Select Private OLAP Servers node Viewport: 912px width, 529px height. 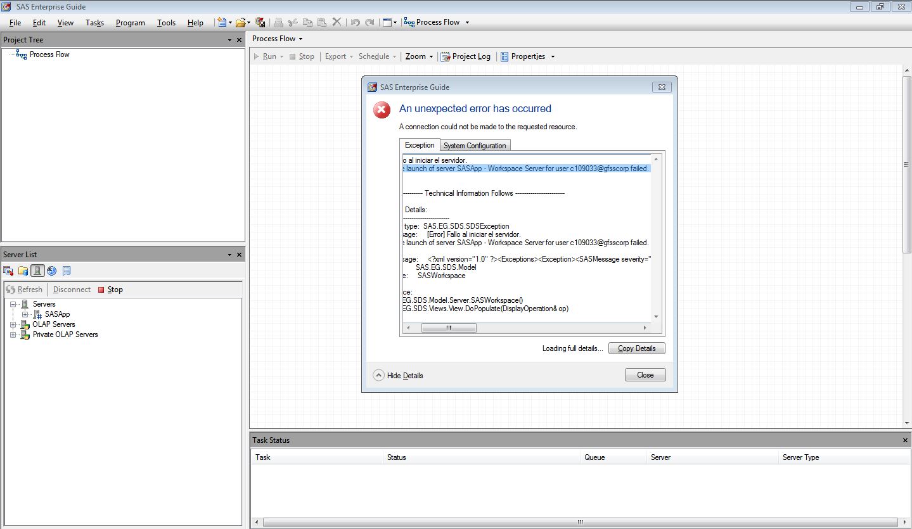(x=65, y=335)
